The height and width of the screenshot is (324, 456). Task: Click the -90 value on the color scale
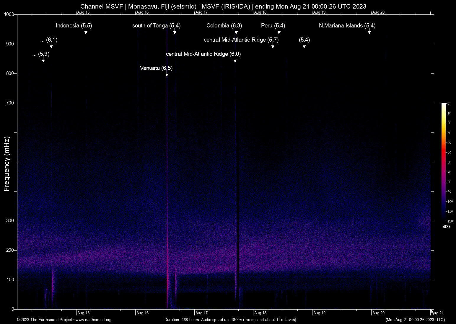pyautogui.click(x=449, y=192)
